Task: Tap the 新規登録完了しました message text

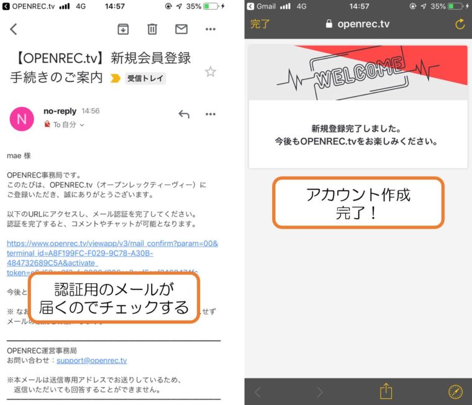Action: pyautogui.click(x=356, y=129)
